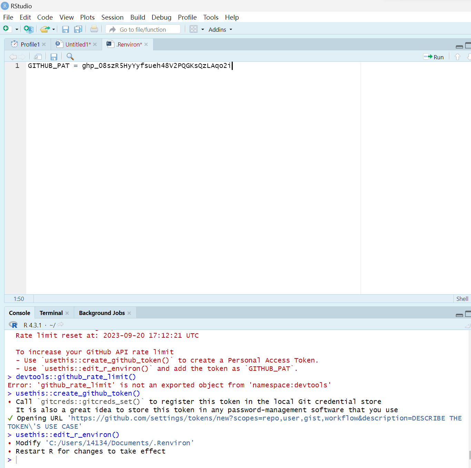This screenshot has width=471, height=468.
Task: Save the current document from main toolbar
Action: tap(66, 29)
